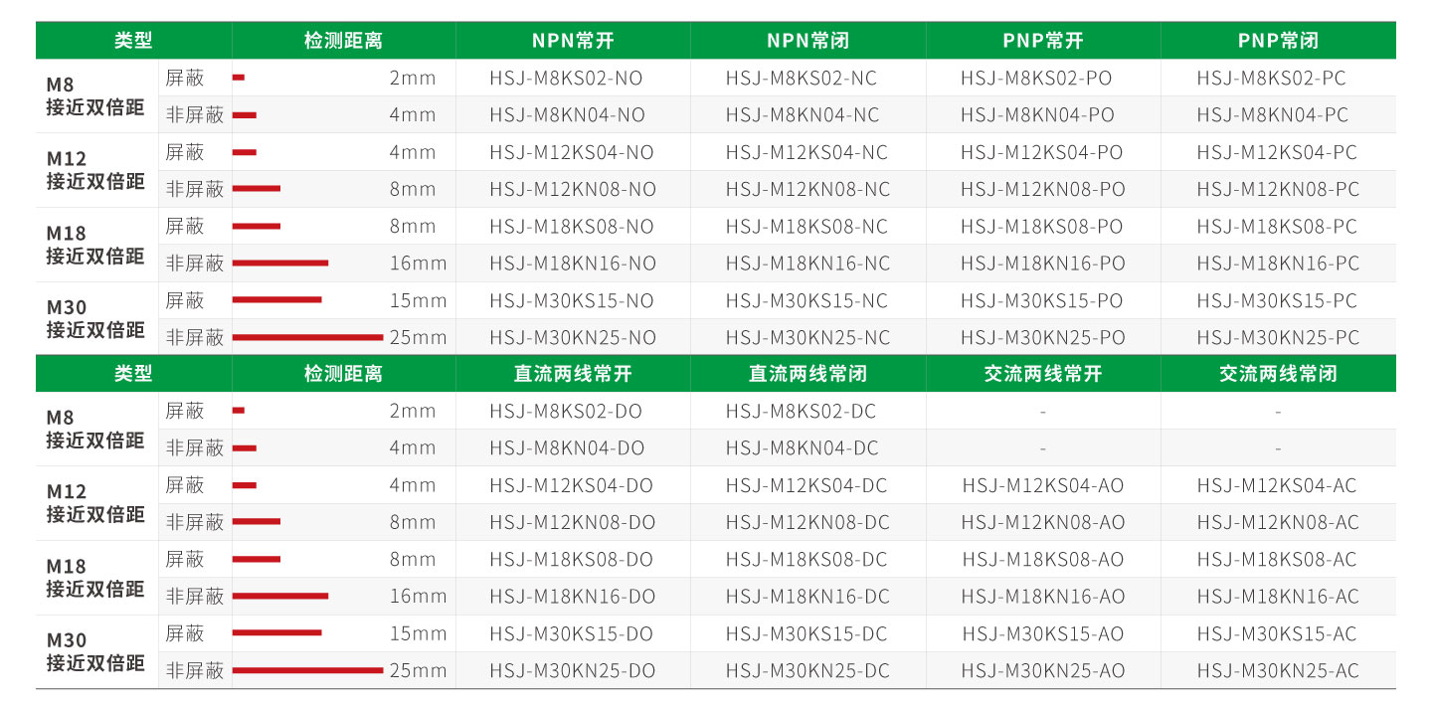This screenshot has height=709, width=1432.
Task: Select the 屏蔽 option for M30 接近双倍距
Action: click(x=177, y=299)
